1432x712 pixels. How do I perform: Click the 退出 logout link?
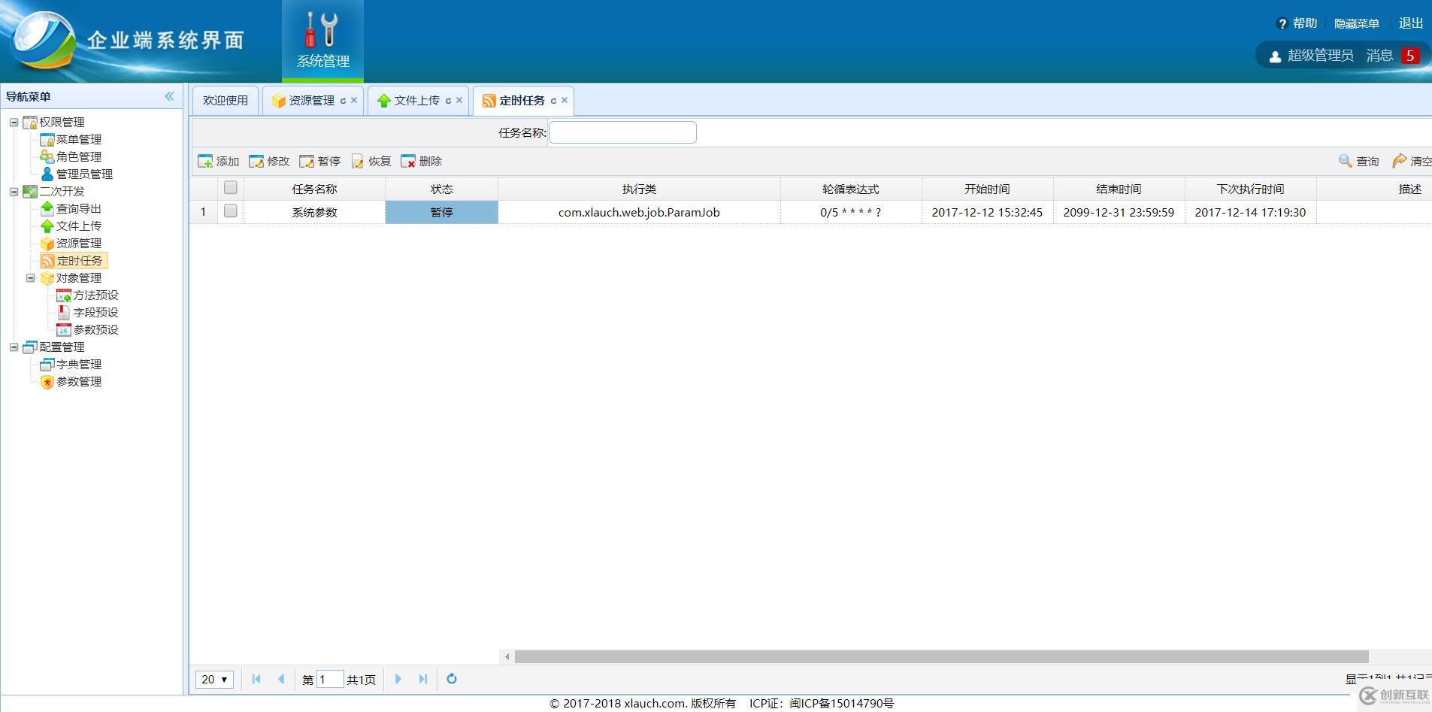[x=1412, y=23]
